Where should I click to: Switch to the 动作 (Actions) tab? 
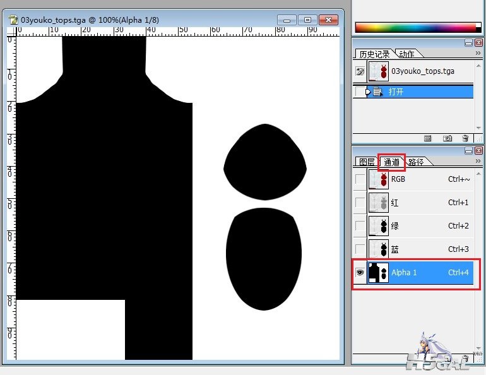(x=406, y=54)
